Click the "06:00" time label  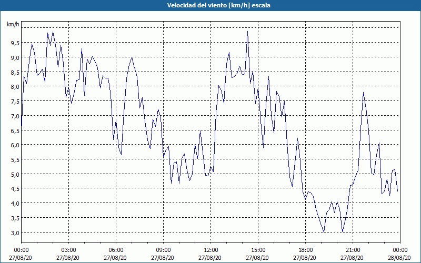(x=116, y=250)
